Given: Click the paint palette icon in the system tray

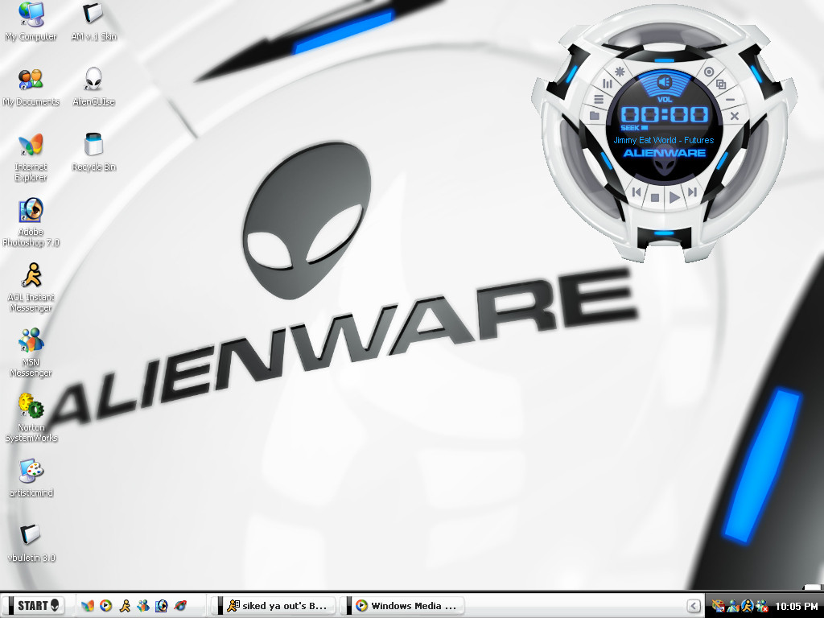Looking at the screenshot, I should tap(719, 607).
